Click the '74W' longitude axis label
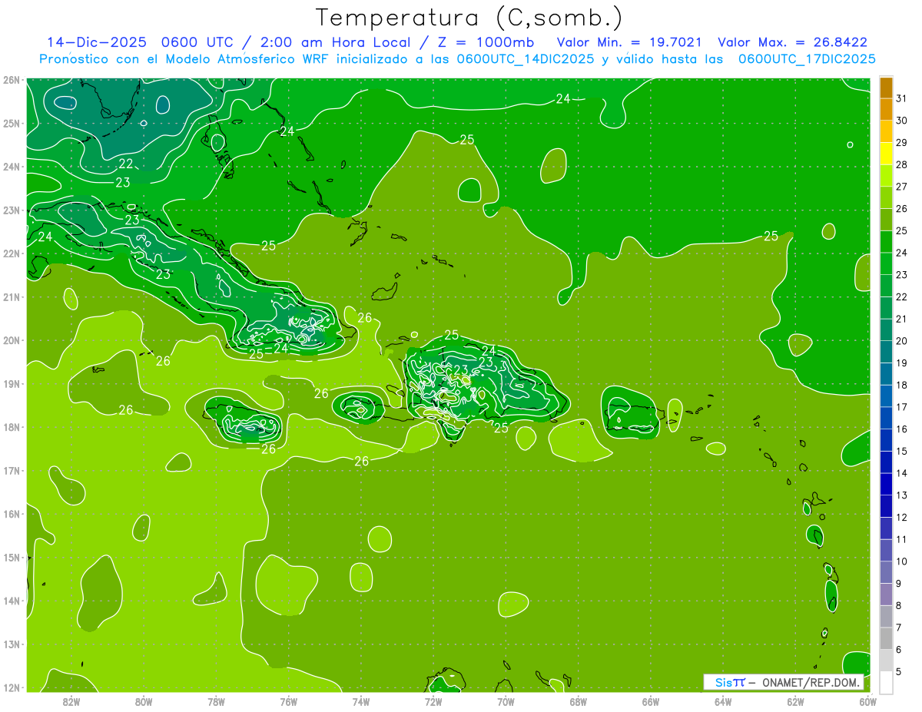The image size is (922, 712). coord(361,701)
